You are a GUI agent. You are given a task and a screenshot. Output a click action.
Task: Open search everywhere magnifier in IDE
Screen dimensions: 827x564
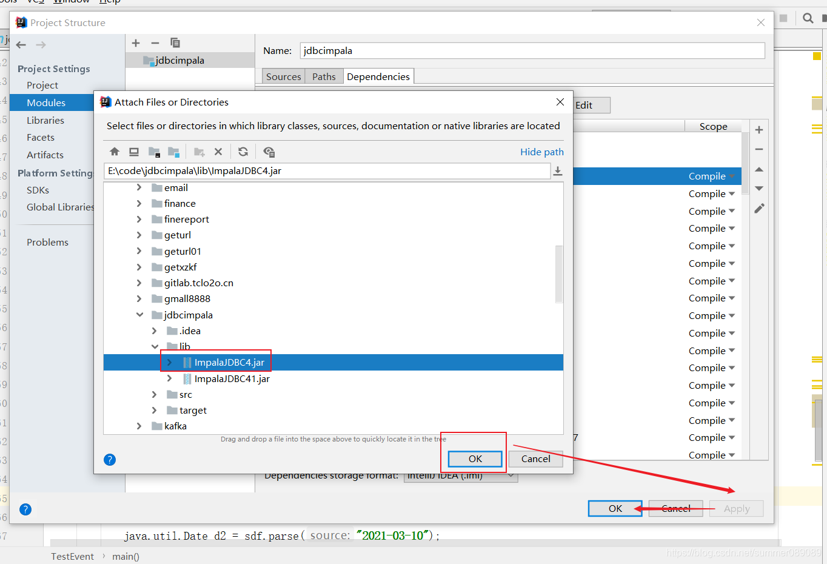[x=808, y=18]
